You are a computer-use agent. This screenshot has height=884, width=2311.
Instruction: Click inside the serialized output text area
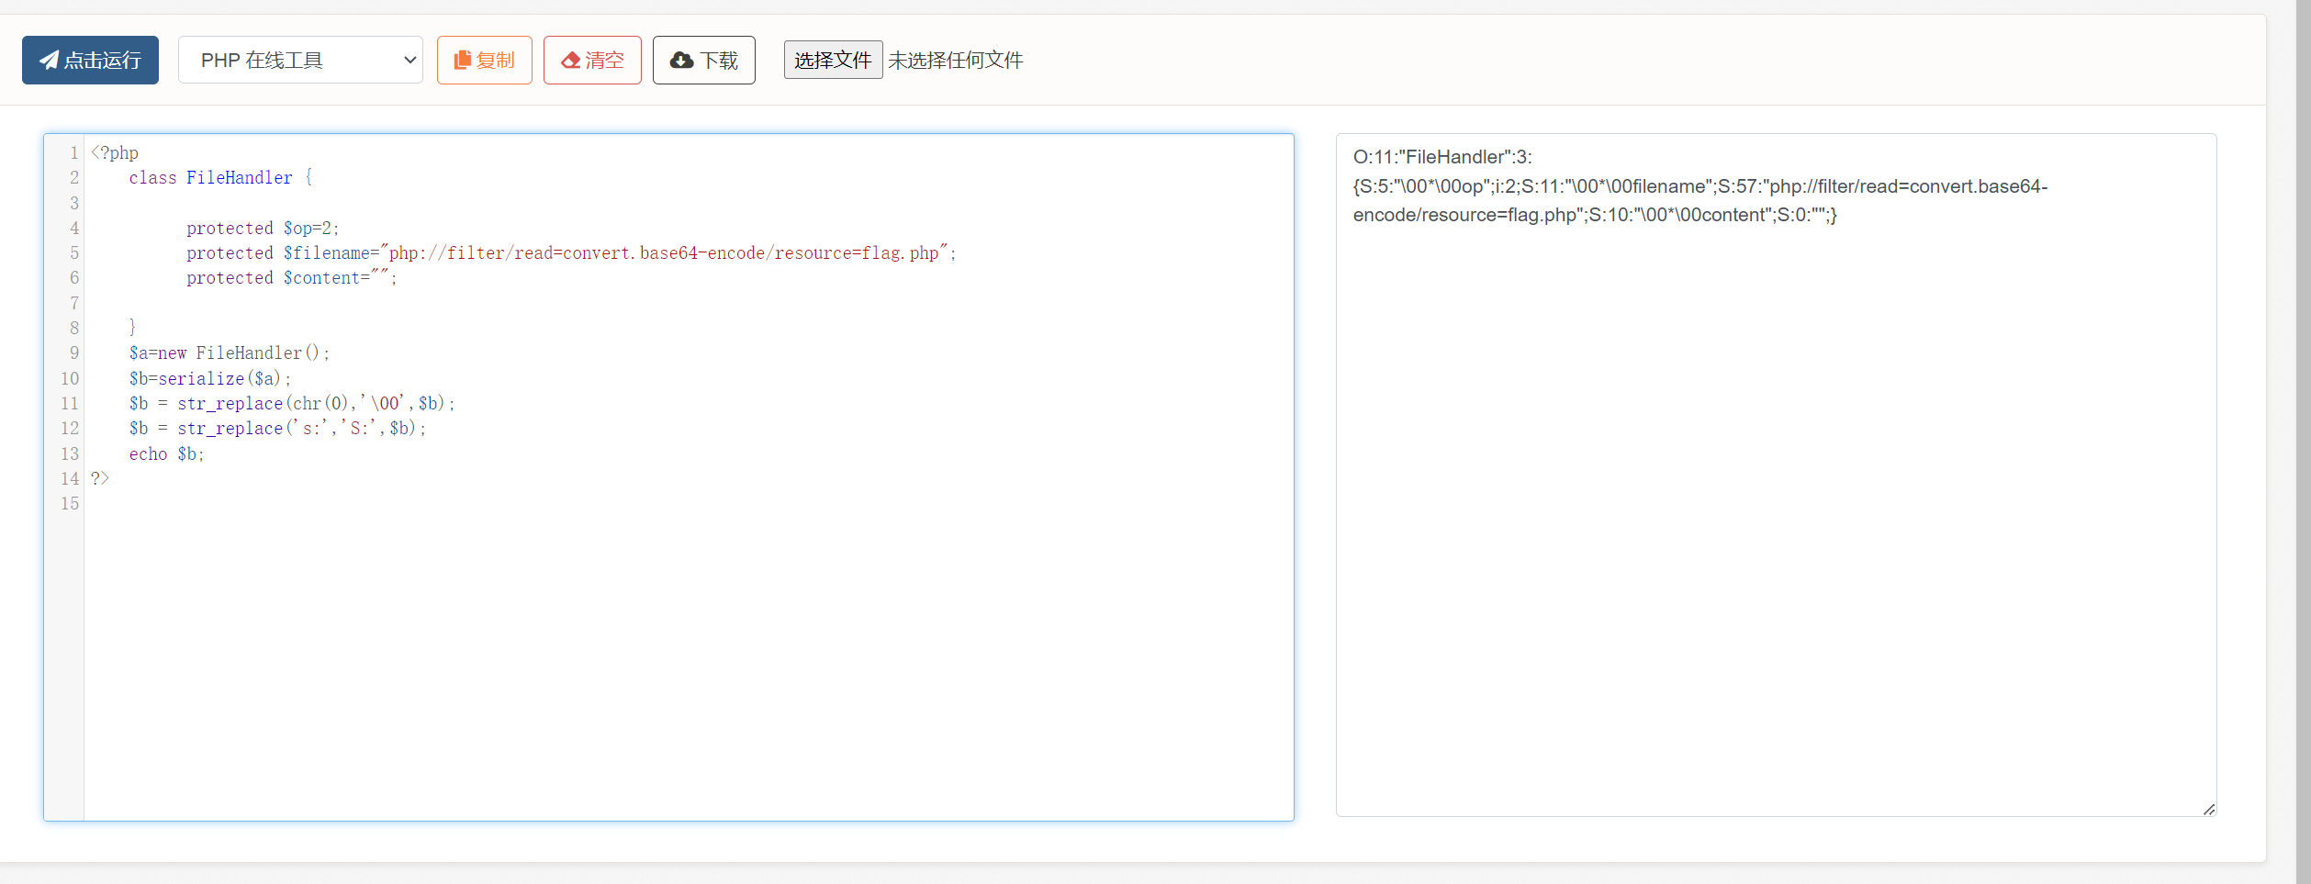click(x=1776, y=475)
